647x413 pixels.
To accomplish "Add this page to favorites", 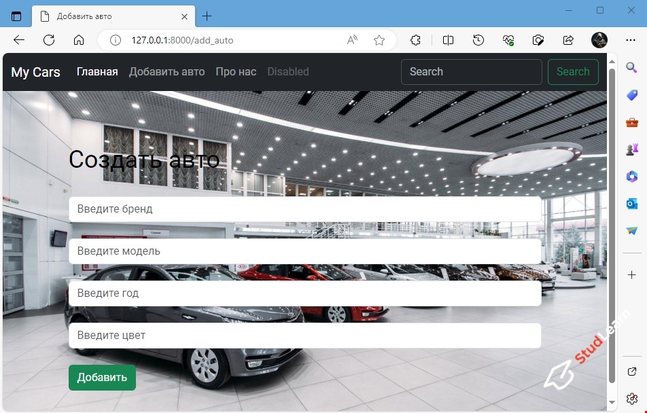I will coord(379,40).
